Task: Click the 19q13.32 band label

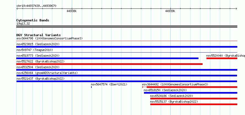Action: 23,24
